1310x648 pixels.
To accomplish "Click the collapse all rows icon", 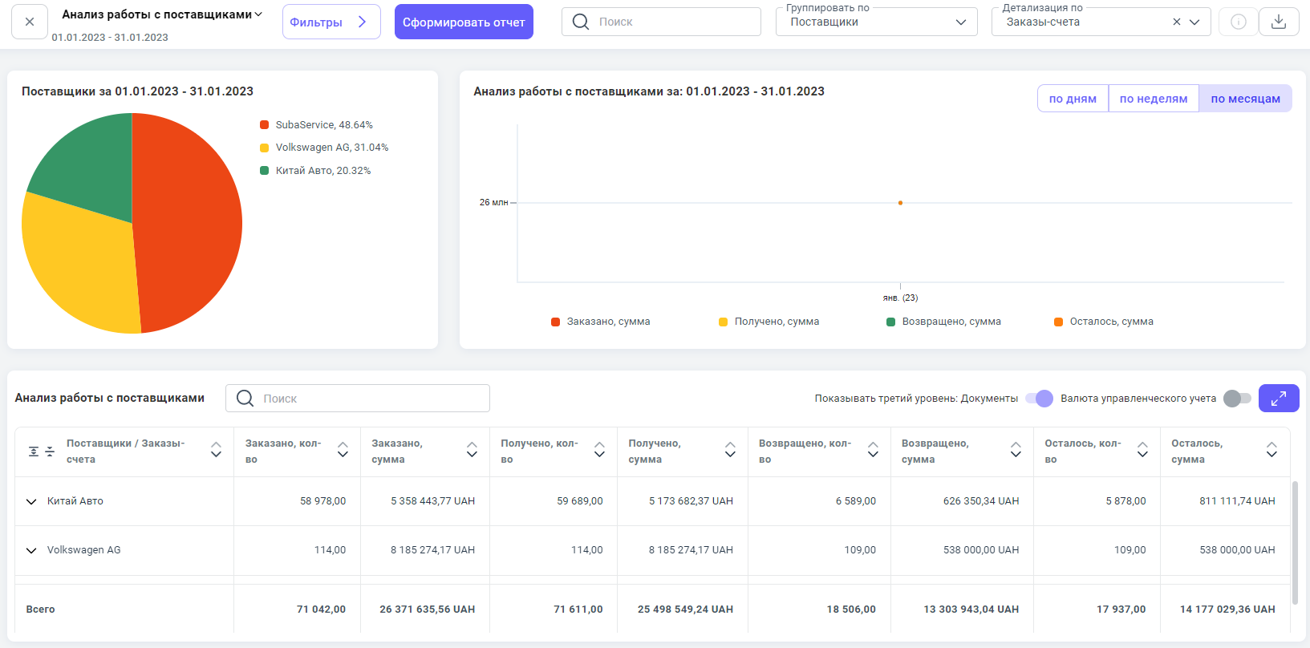I will point(50,452).
